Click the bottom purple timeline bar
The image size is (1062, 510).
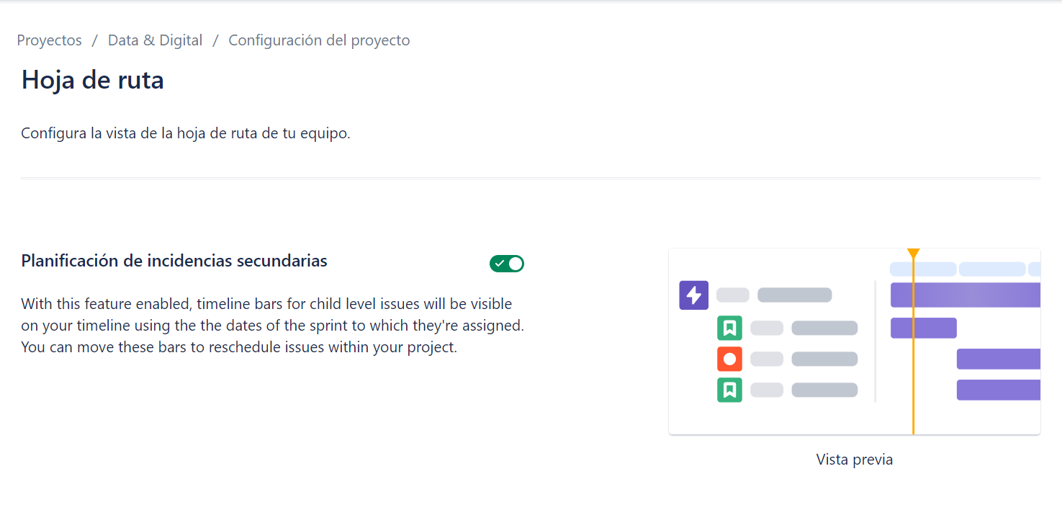pyautogui.click(x=999, y=390)
